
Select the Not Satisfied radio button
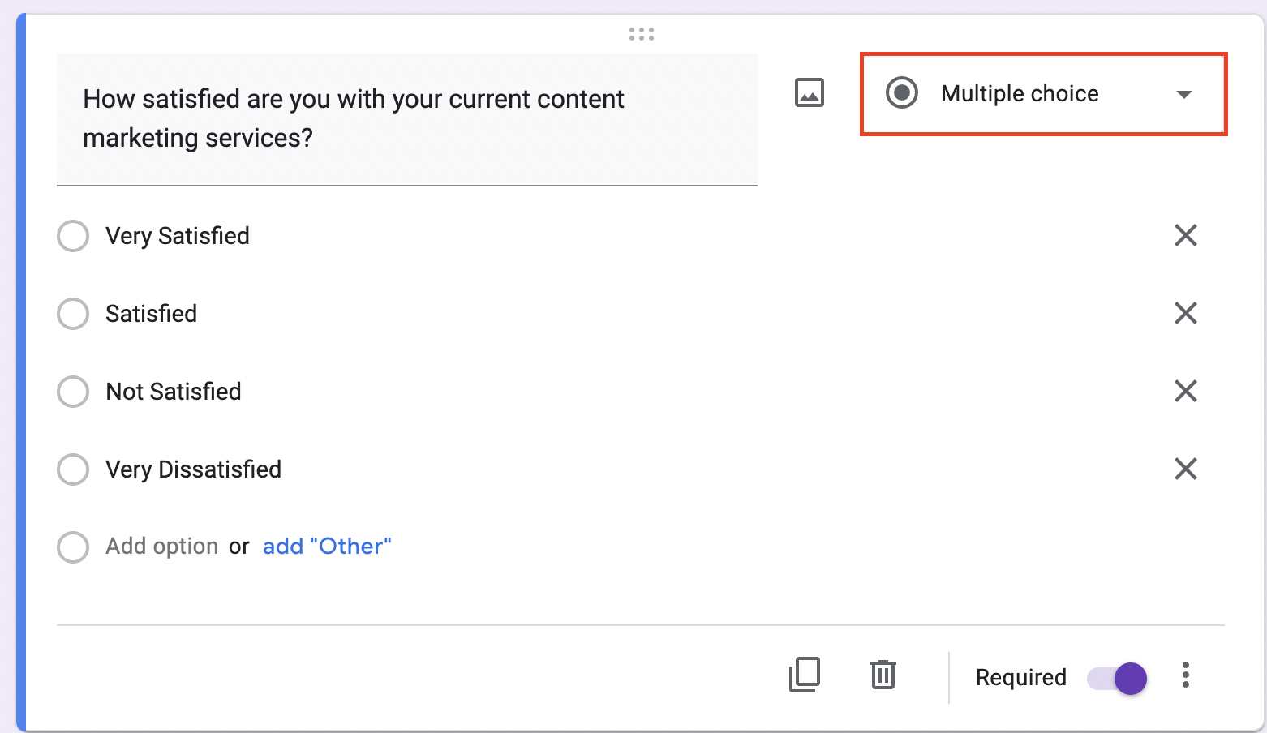click(73, 392)
